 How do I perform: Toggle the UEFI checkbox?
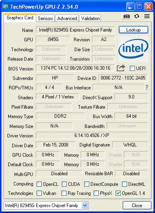[132, 68]
